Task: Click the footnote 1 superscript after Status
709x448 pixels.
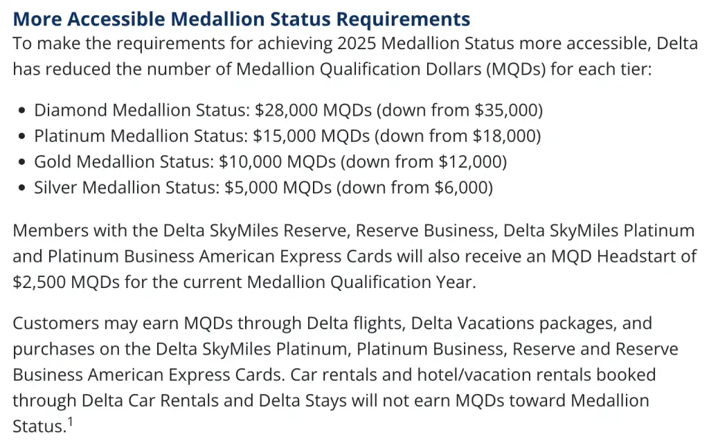Action: (x=69, y=420)
